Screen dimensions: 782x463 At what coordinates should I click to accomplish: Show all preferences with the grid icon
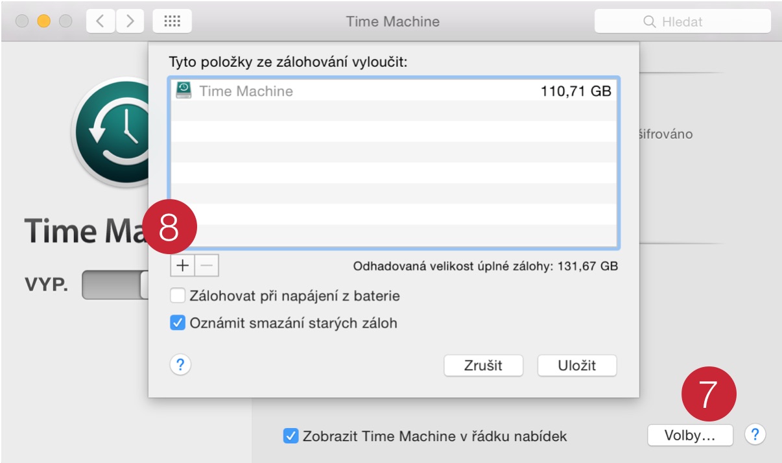(172, 21)
